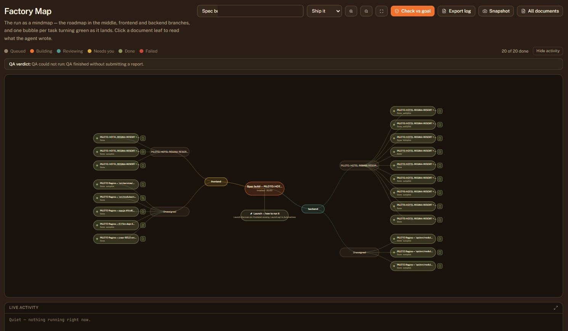The width and height of the screenshot is (568, 331).
Task: Open document leaf for 'El Film deja d' task
Action: [x=143, y=225]
